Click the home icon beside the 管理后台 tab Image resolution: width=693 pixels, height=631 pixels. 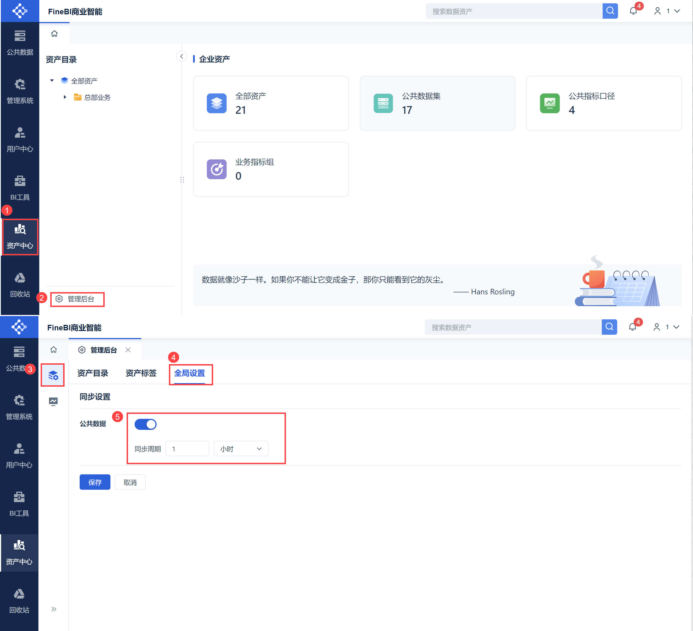[x=54, y=349]
